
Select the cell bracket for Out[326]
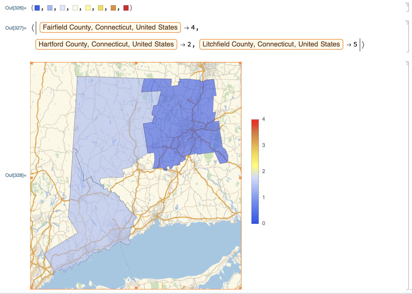tap(407, 7)
